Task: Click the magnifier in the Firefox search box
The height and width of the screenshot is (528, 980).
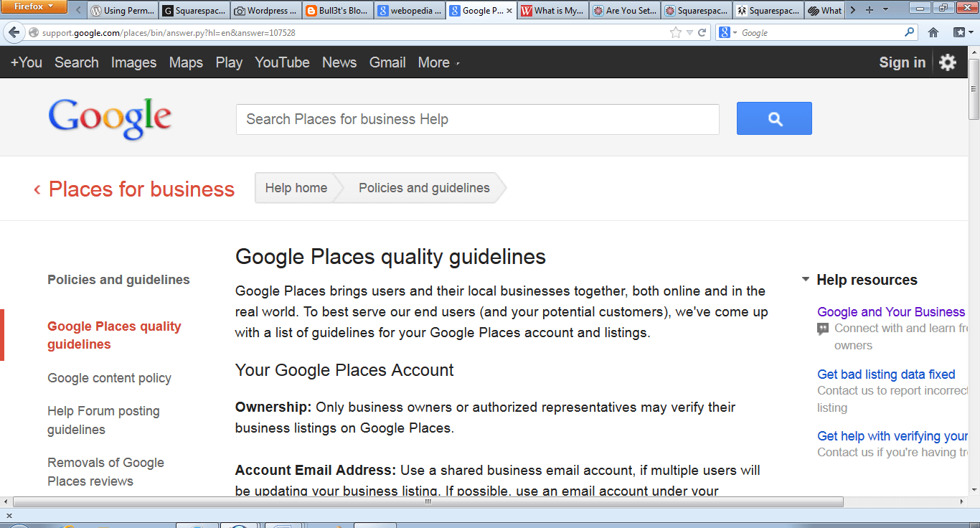Action: [910, 32]
